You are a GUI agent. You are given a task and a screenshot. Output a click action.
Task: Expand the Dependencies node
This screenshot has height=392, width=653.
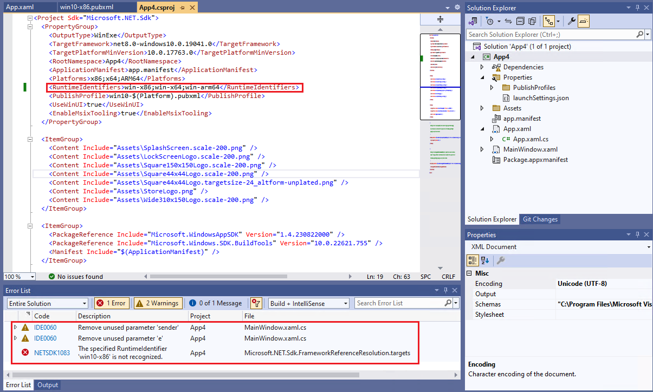coord(482,67)
